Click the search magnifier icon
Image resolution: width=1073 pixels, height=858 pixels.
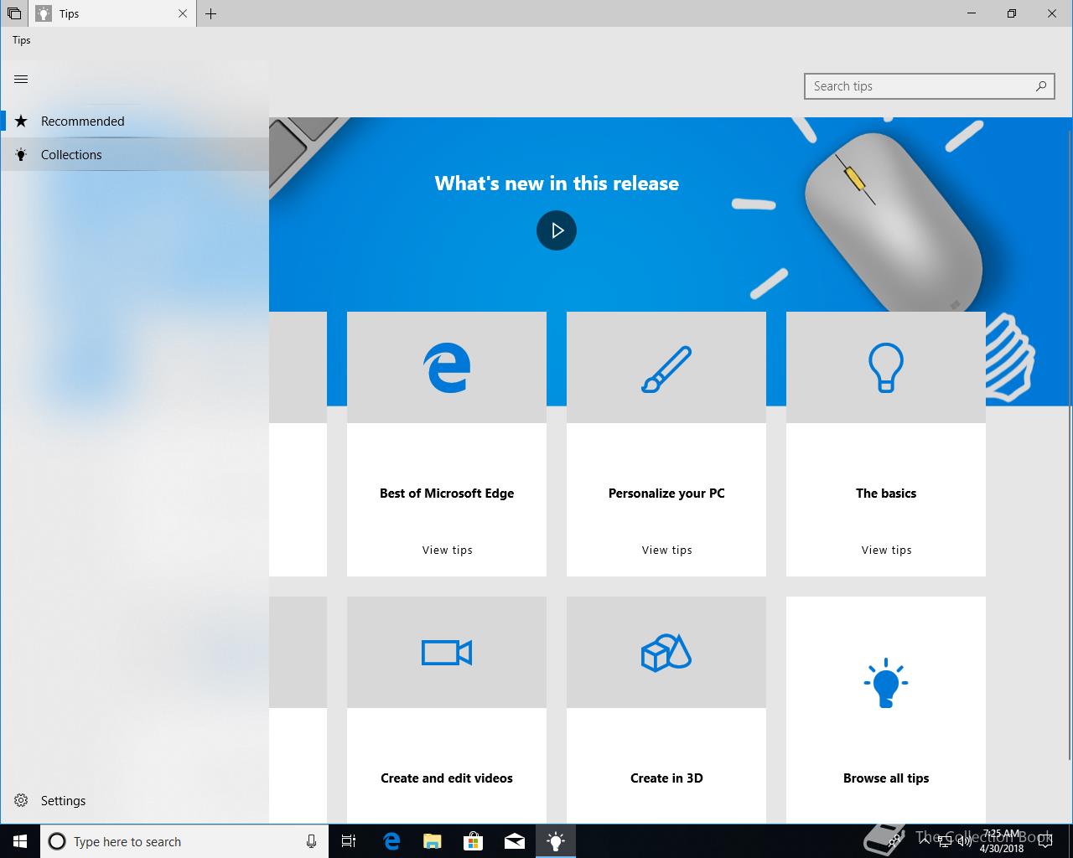coord(1040,86)
